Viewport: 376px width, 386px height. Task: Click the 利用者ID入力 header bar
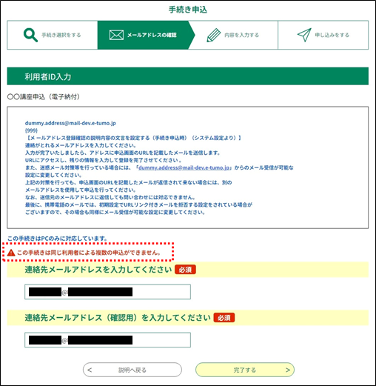(188, 76)
